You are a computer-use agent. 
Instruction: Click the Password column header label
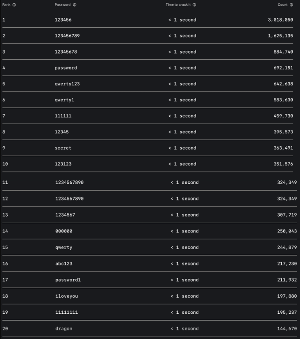click(63, 5)
